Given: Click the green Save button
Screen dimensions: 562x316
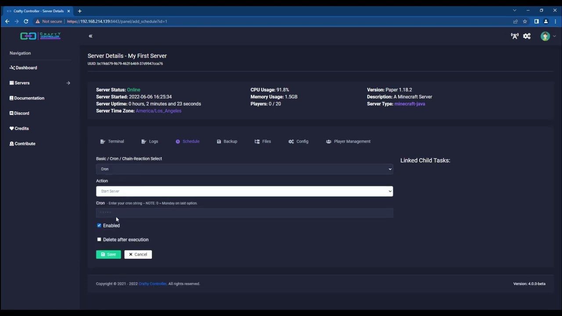Looking at the screenshot, I should tap(108, 255).
